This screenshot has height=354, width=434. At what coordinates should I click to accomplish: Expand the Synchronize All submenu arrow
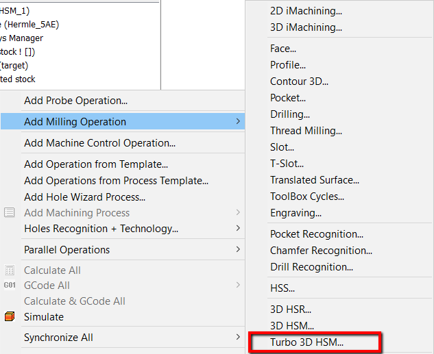pyautogui.click(x=238, y=337)
